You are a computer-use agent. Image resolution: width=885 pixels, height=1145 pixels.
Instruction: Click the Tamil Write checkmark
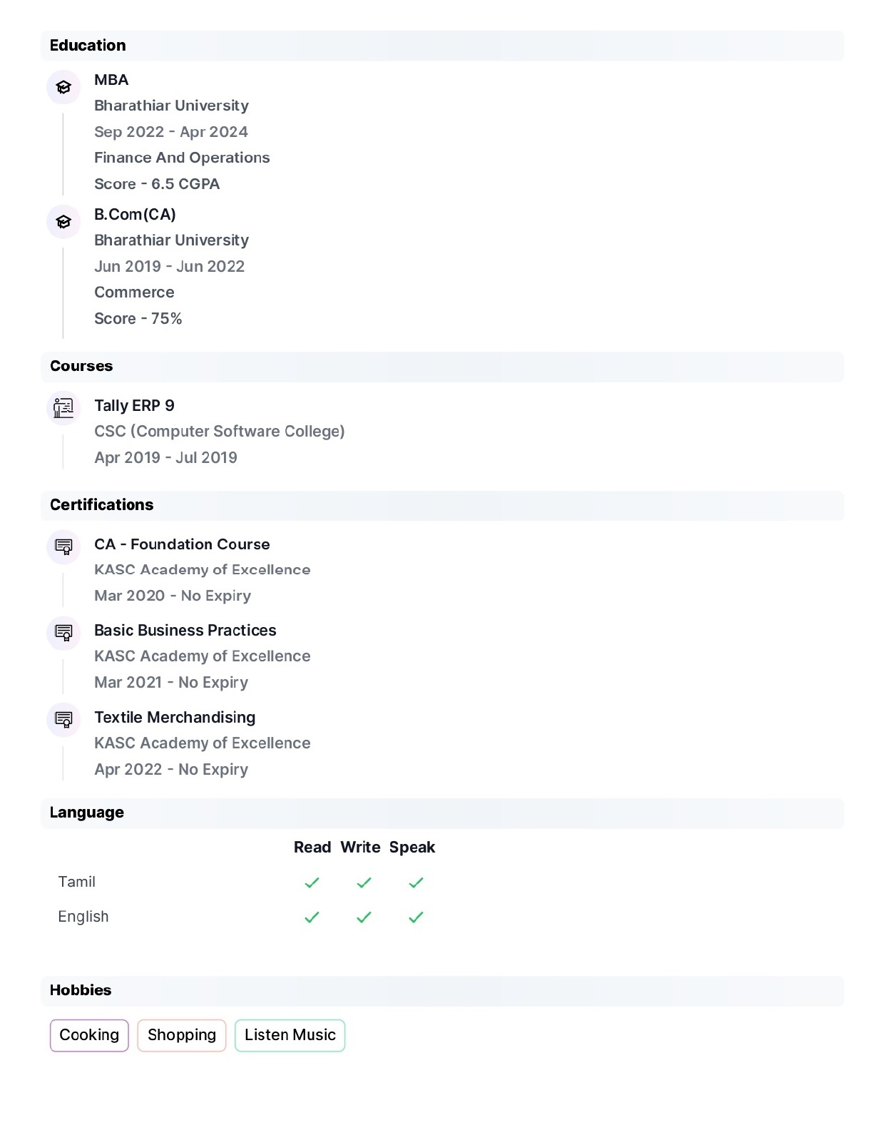(364, 882)
